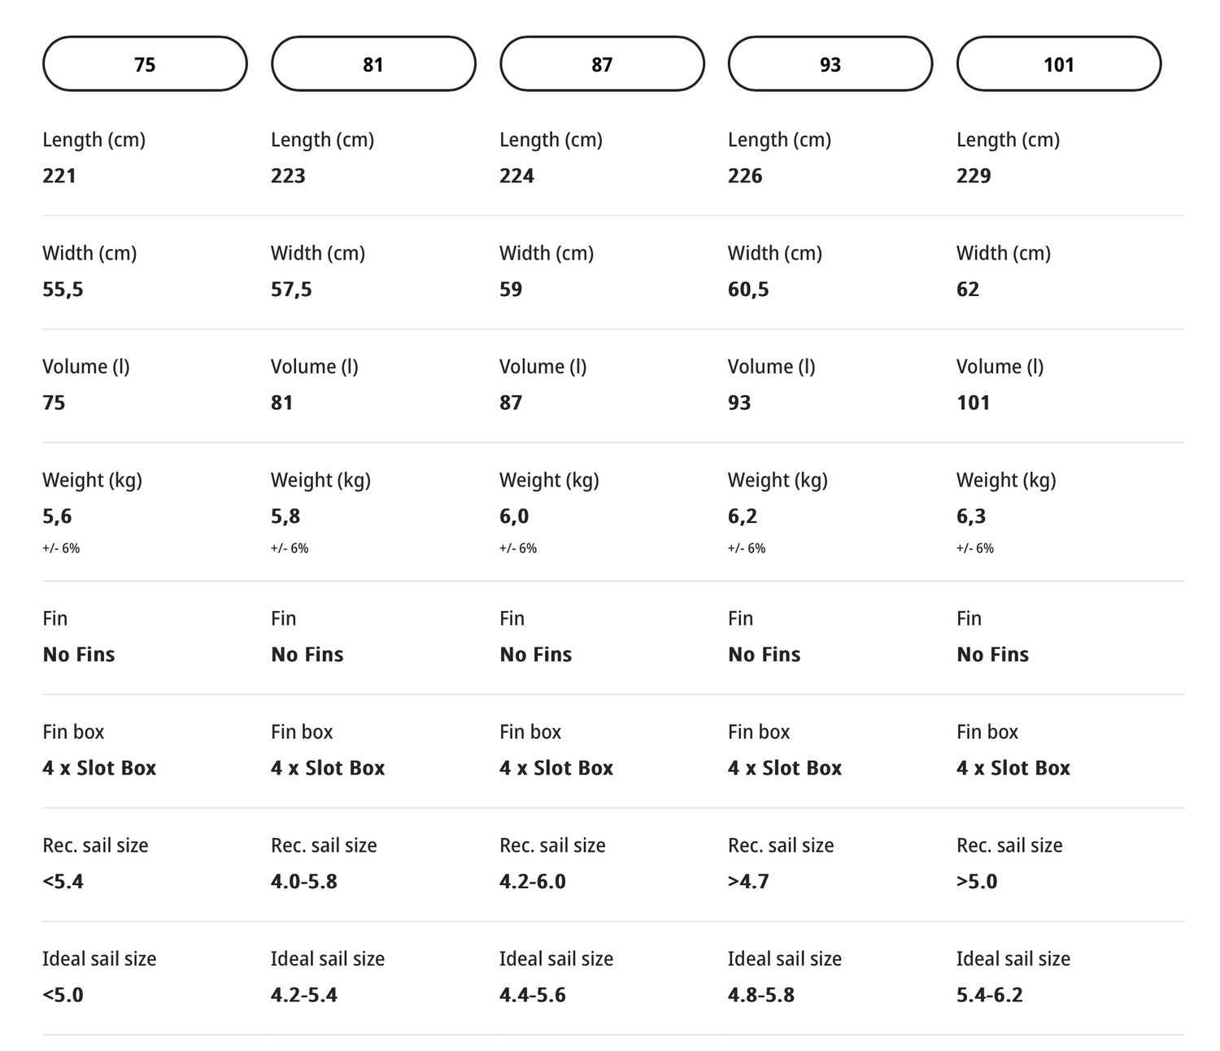Image resolution: width=1220 pixels, height=1051 pixels.
Task: Click the 5,6 weight value
Action: pos(57,517)
